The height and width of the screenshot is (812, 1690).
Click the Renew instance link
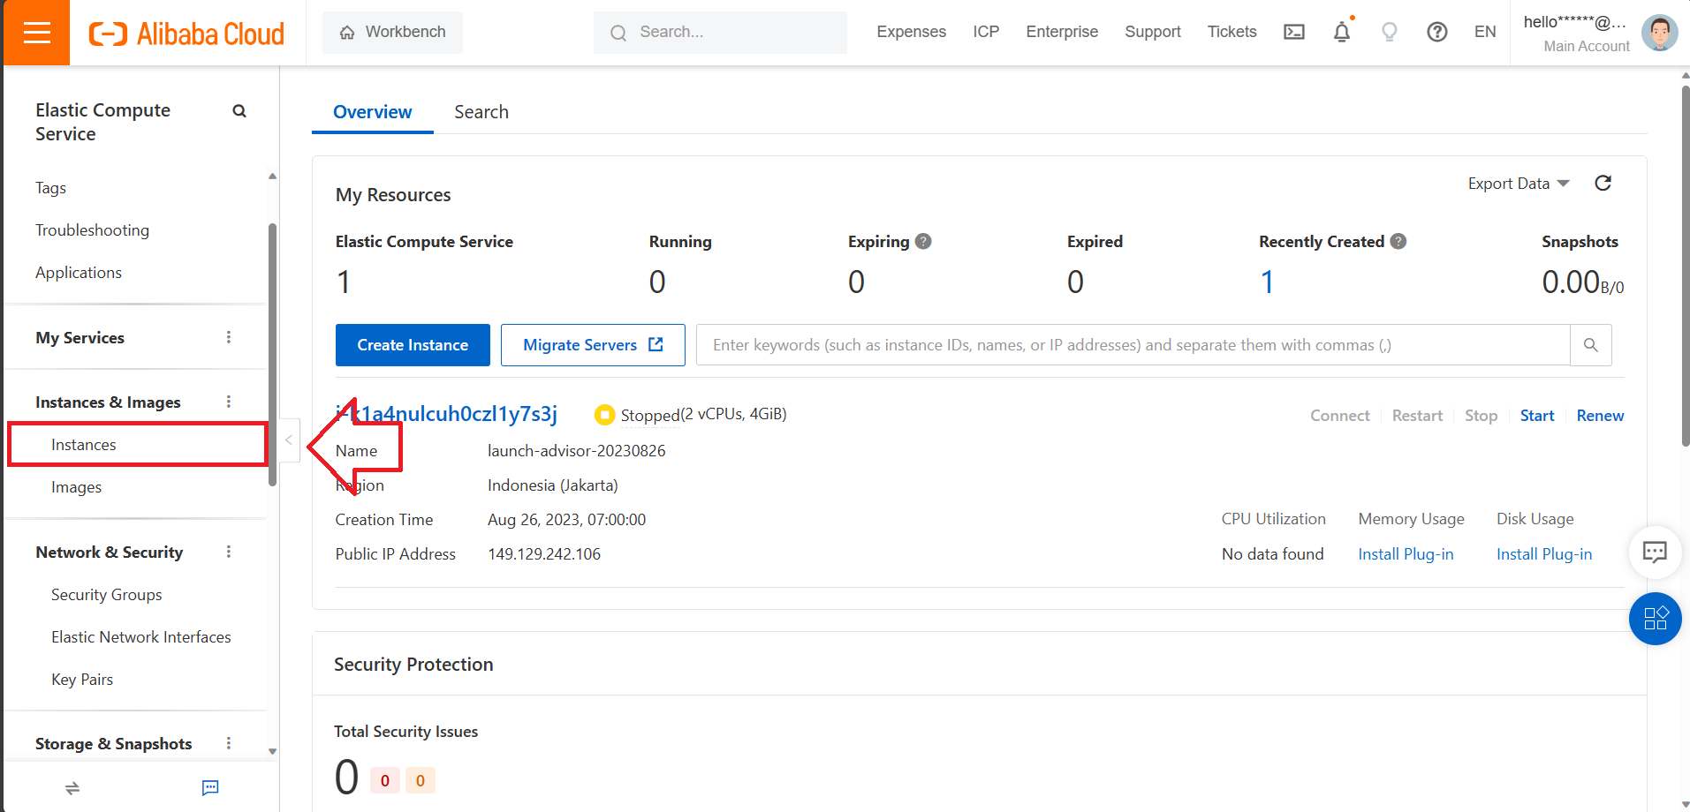(x=1600, y=416)
